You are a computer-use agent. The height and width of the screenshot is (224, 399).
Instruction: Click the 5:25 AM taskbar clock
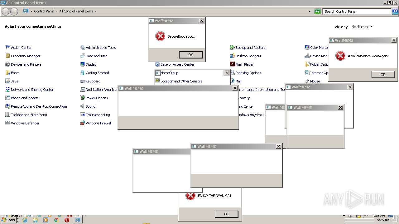(383, 220)
